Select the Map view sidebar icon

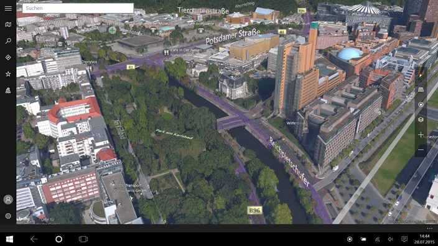point(8,25)
